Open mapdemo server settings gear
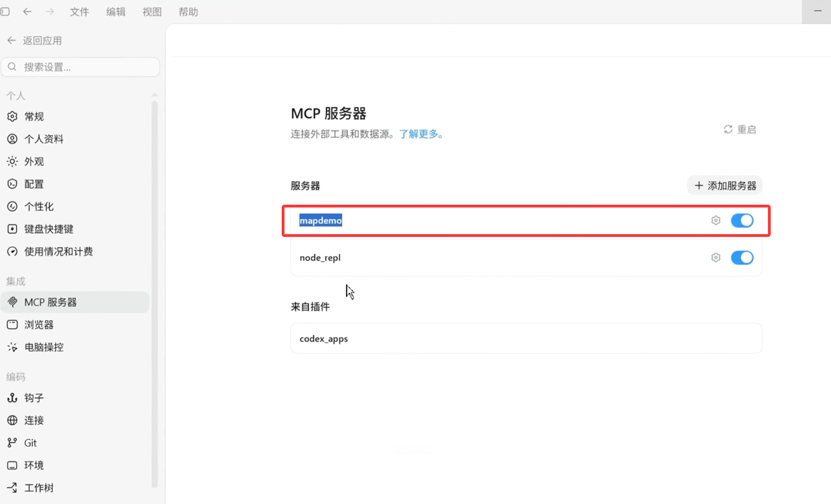The width and height of the screenshot is (831, 504). tap(716, 220)
